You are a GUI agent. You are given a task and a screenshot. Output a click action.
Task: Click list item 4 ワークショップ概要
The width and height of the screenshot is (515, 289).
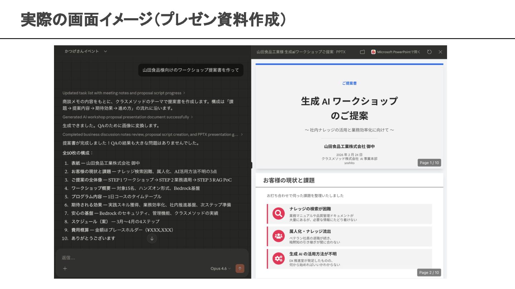tap(132, 188)
